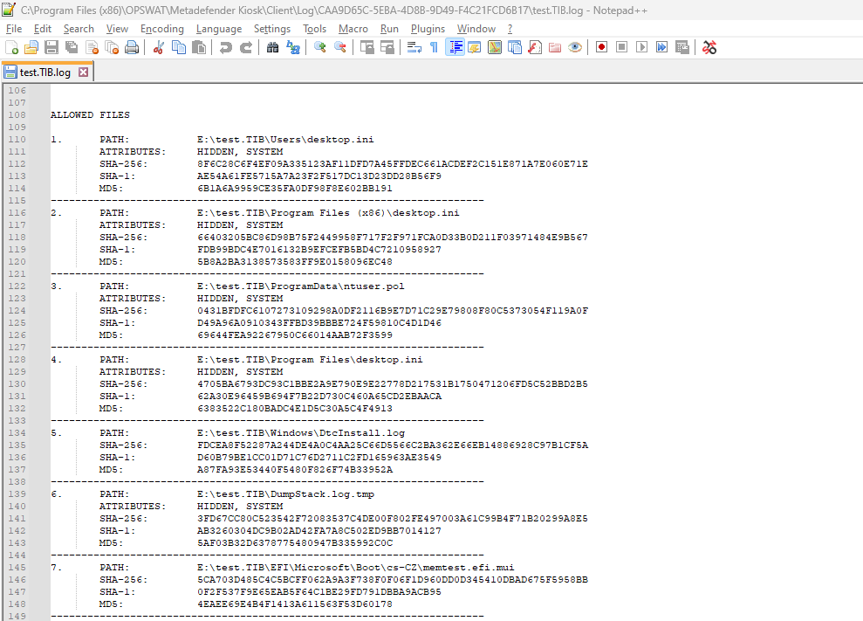
Task: Click path E:\test.TIB\DumpStack.log.tmp
Action: tap(285, 493)
